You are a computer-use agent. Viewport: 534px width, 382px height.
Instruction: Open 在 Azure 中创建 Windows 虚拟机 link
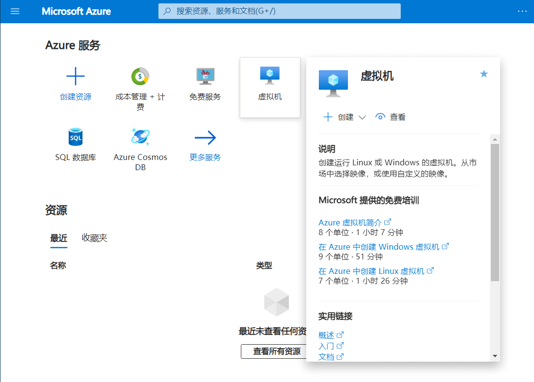pyautogui.click(x=379, y=247)
